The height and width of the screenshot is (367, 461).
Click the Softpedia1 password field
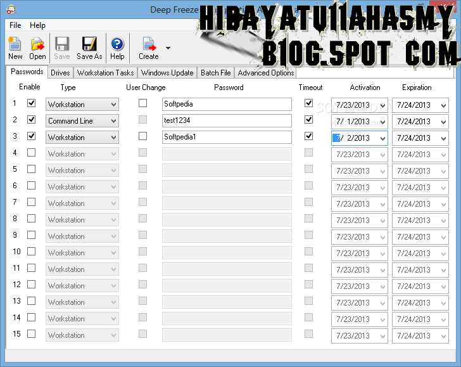[x=227, y=137]
